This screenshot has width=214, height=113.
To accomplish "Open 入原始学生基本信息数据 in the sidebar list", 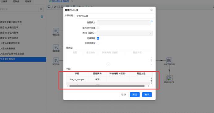I will [x=12, y=54].
